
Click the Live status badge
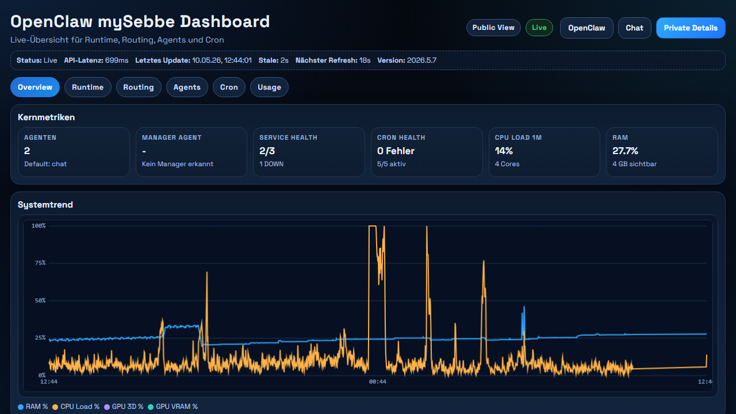tap(539, 28)
